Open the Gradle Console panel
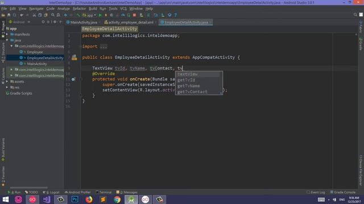 (343, 192)
